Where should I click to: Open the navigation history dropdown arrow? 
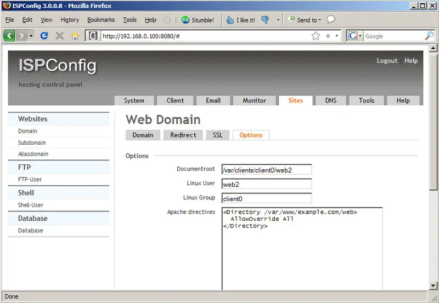pos(31,36)
